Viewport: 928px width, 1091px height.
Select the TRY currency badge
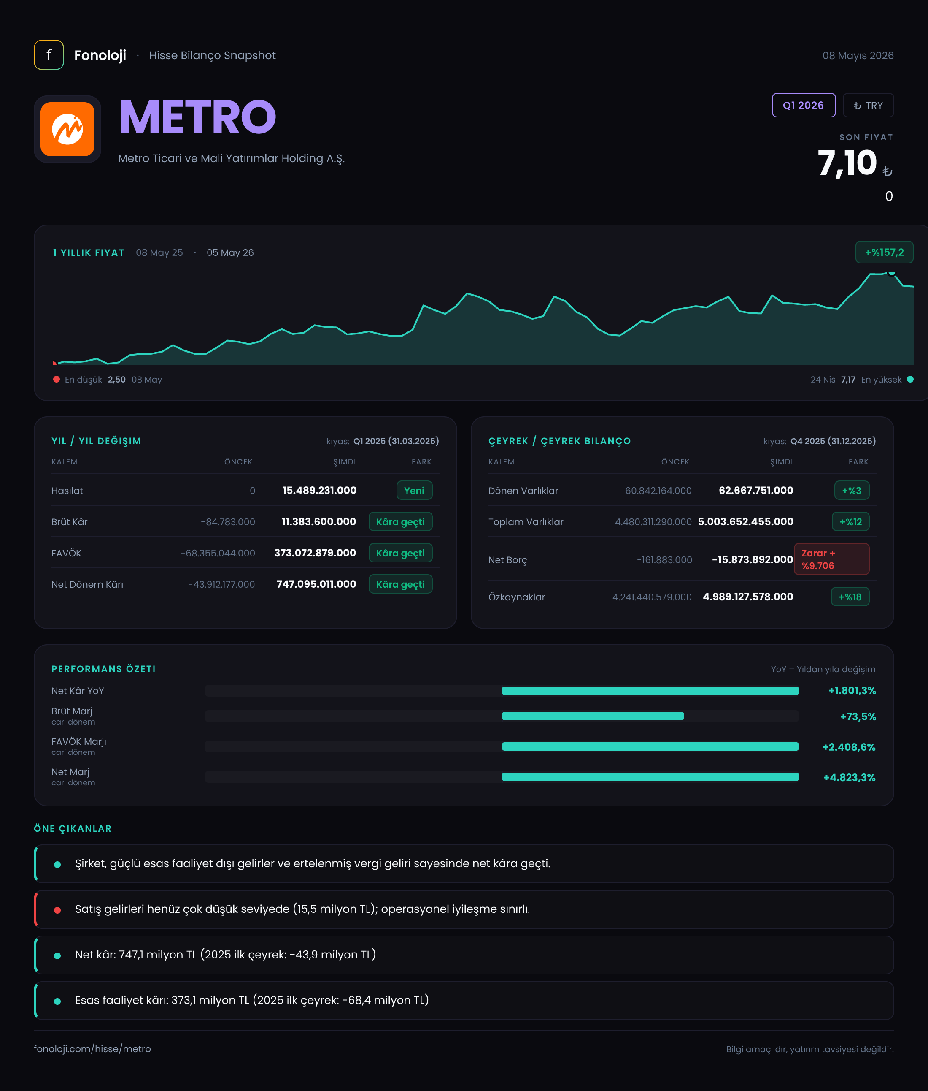click(868, 105)
